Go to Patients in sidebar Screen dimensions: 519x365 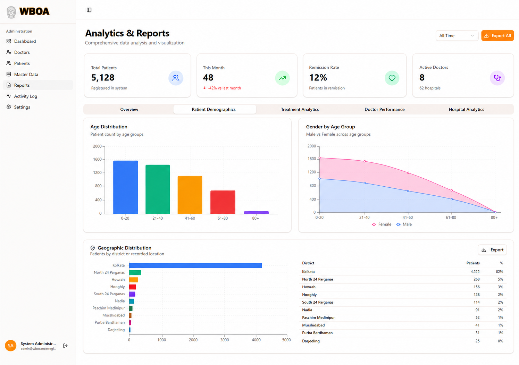click(x=38, y=63)
